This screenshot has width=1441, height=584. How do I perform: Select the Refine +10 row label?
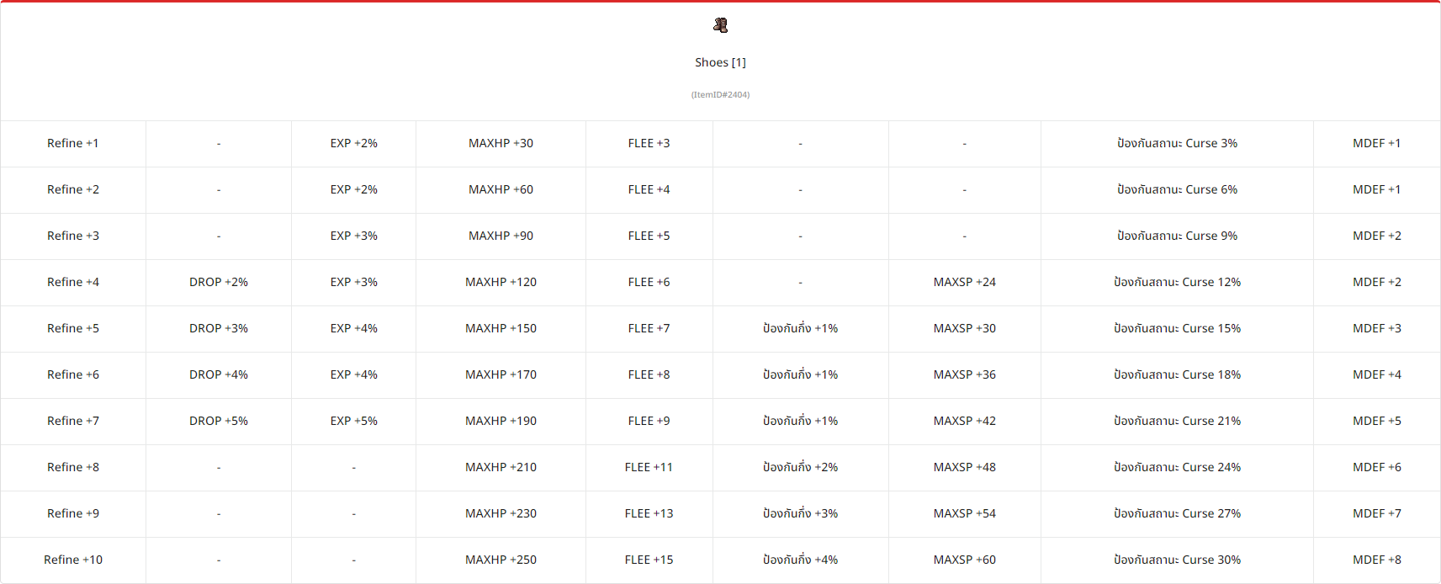(x=73, y=560)
